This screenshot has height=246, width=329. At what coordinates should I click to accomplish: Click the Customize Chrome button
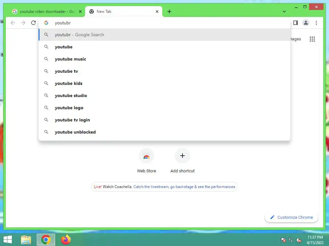click(291, 217)
